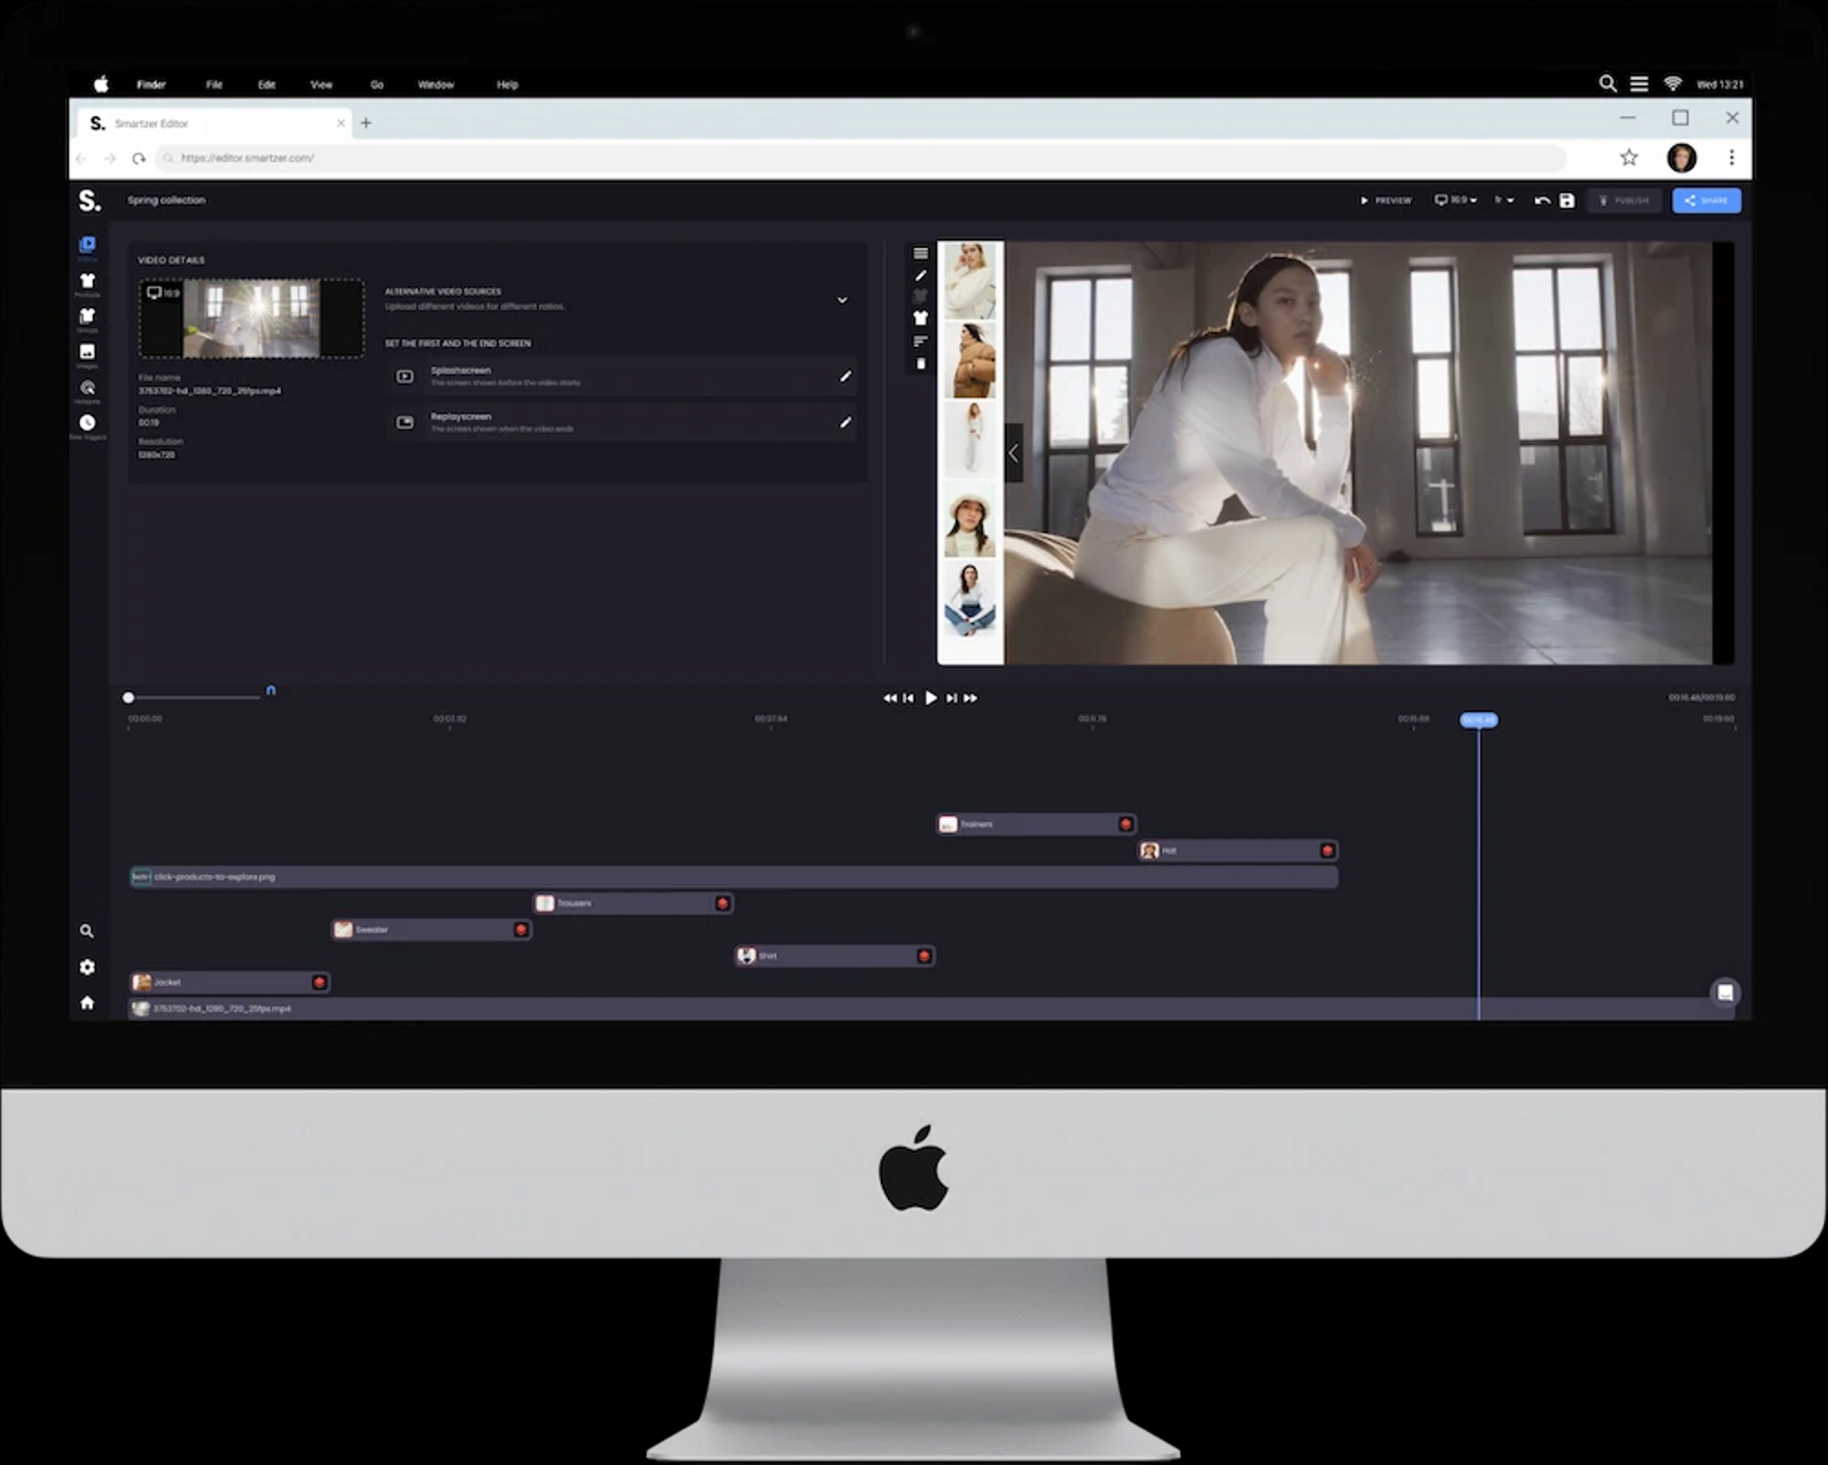Viewport: 1828px width, 1465px height.
Task: Open the Groups panel in sidebar
Action: point(87,319)
